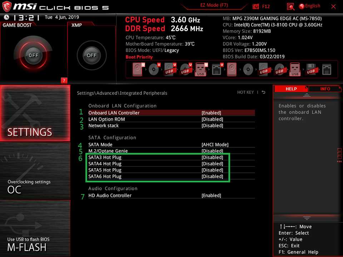Disable the Onboard LAN Controller setting
This screenshot has height=257, width=343.
tap(211, 113)
